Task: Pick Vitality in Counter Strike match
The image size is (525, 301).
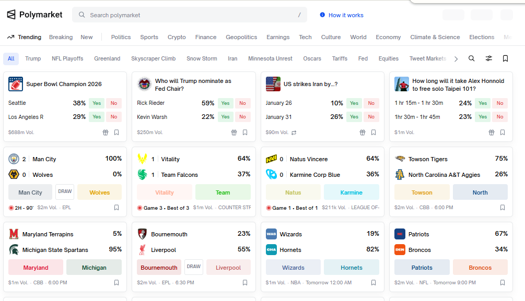Action: click(165, 192)
